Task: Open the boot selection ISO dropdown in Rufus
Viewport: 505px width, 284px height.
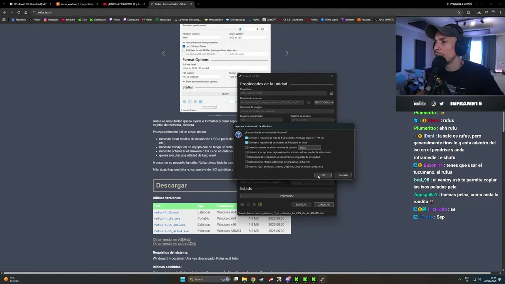Action: [x=272, y=103]
